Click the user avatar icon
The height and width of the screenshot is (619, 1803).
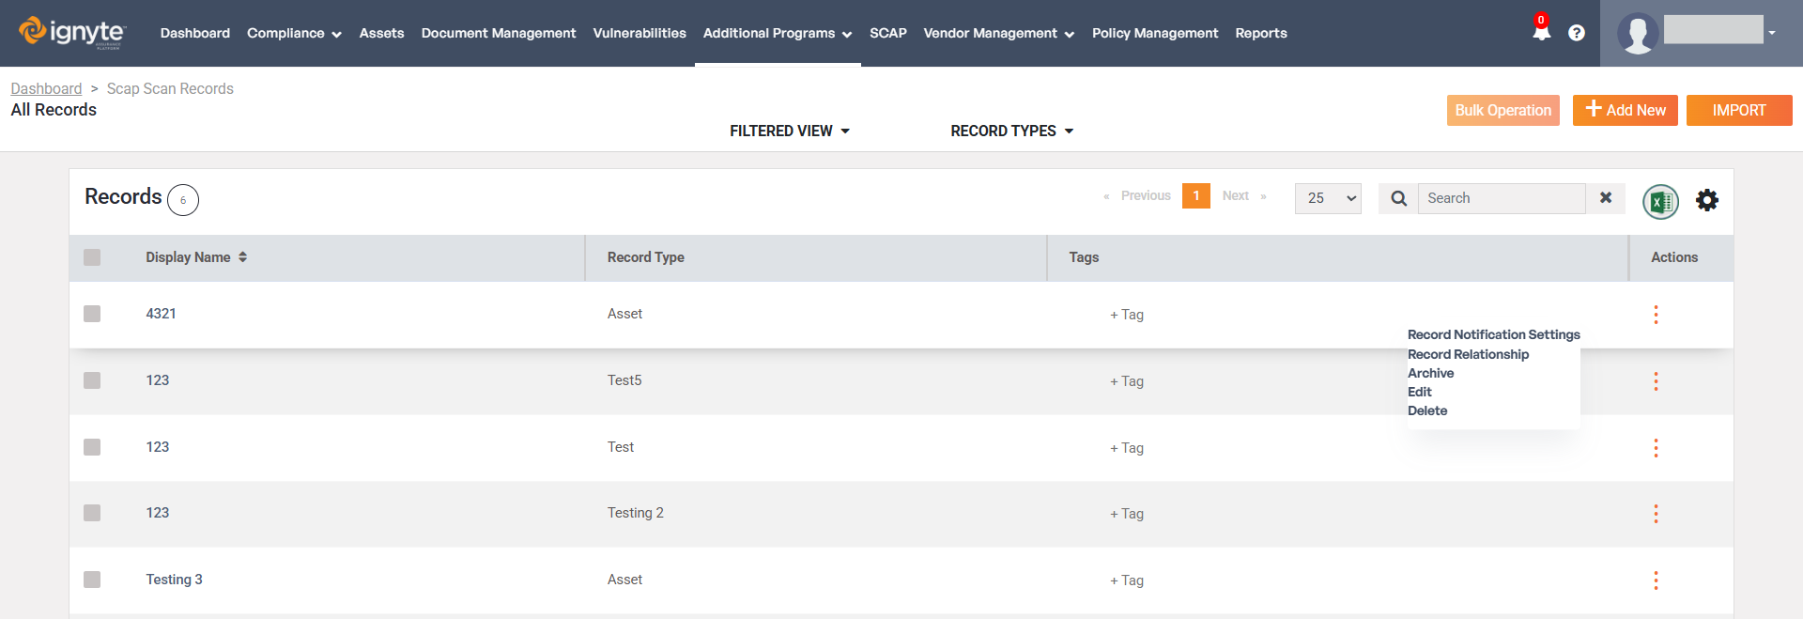[1637, 34]
